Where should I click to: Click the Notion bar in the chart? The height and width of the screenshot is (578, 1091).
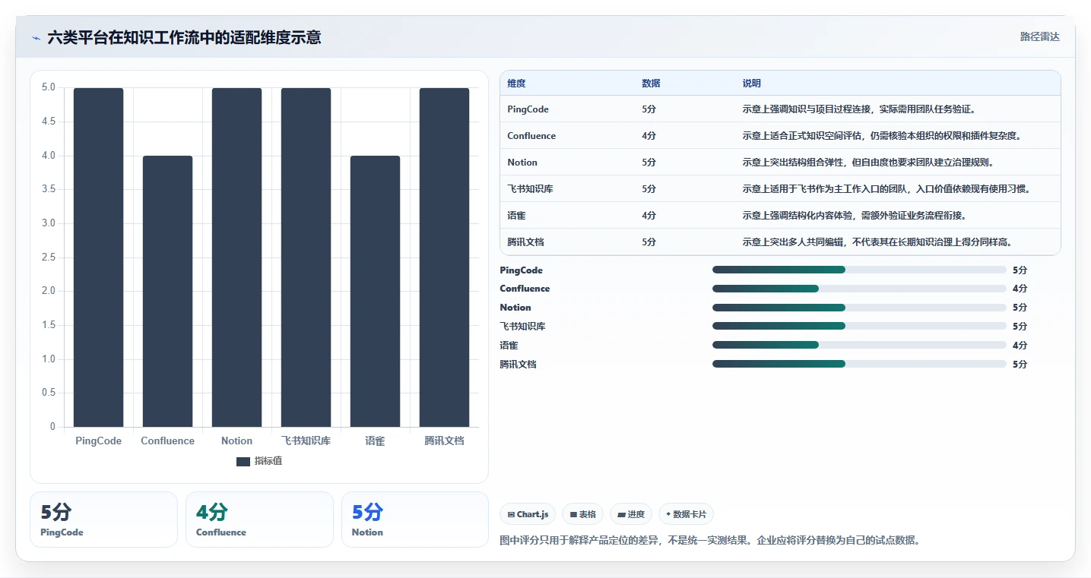[236, 257]
